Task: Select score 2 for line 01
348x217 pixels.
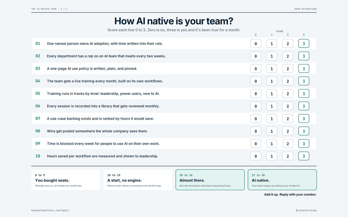Action: coord(288,44)
